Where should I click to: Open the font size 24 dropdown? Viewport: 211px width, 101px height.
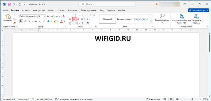45,16
